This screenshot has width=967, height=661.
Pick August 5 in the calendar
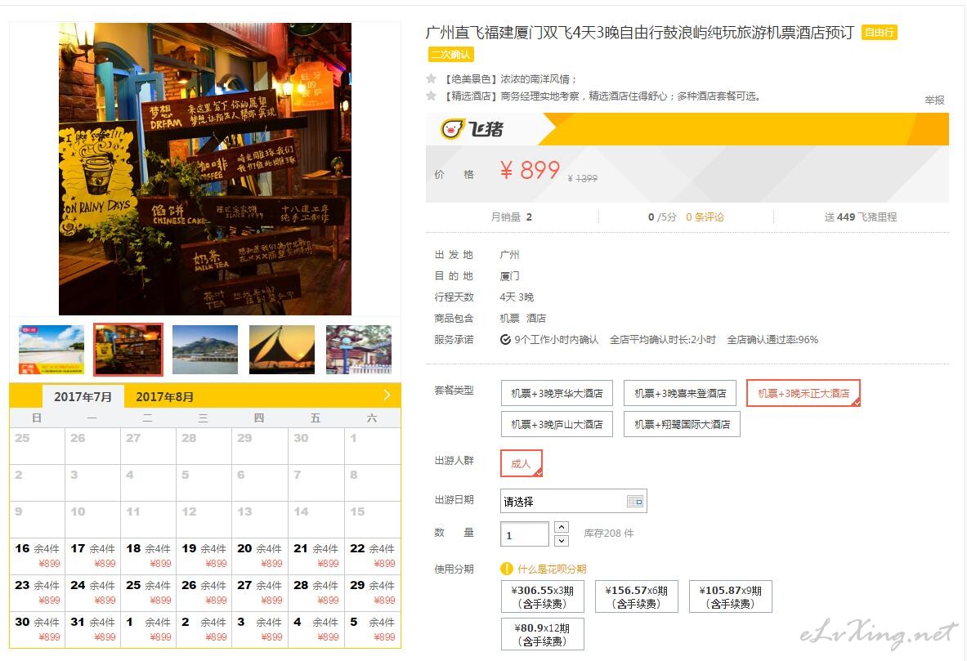[x=373, y=630]
